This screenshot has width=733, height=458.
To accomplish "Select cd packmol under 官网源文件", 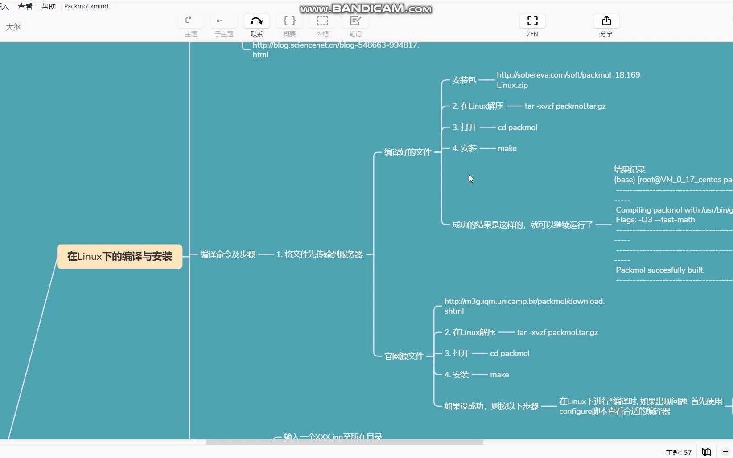I will point(510,353).
